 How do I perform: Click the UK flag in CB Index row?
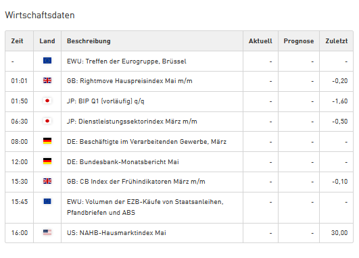[47, 181]
